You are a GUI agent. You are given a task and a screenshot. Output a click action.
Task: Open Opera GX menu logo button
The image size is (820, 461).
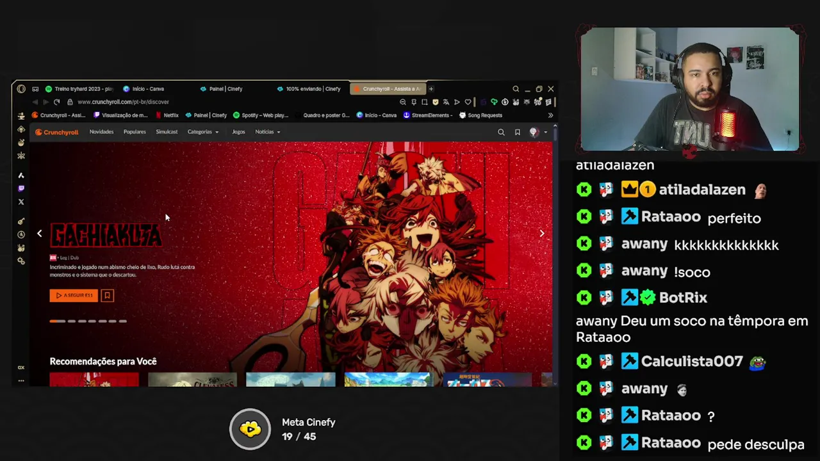tap(21, 89)
